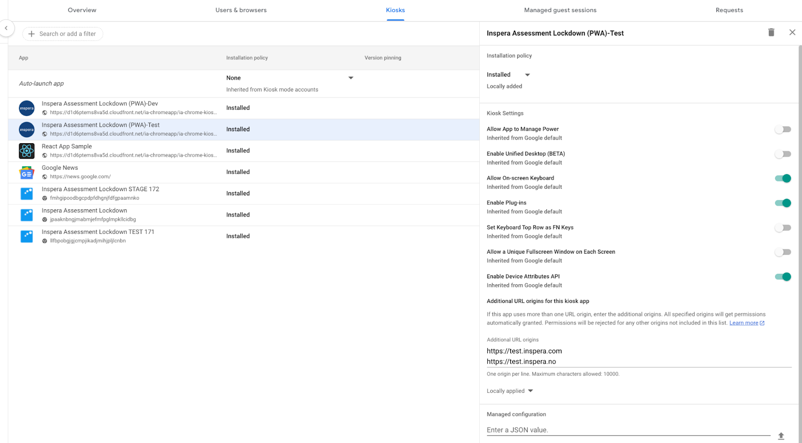
Task: Click the plus icon in filter bar
Action: [x=32, y=34]
